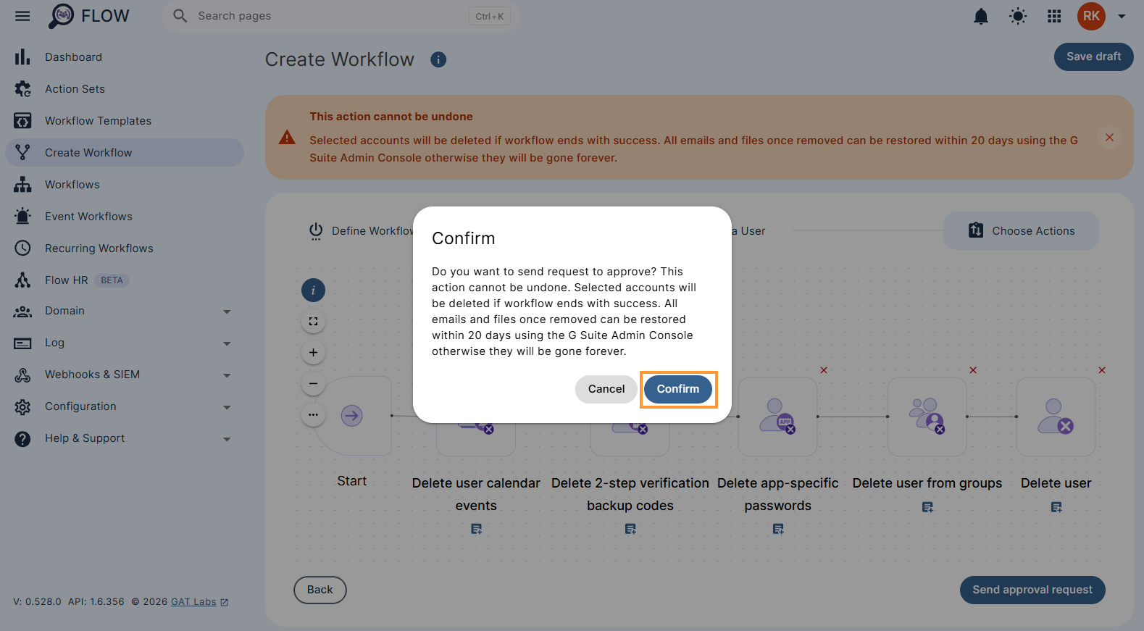This screenshot has width=1144, height=631.
Task: Save the workflow draft
Action: tap(1093, 57)
